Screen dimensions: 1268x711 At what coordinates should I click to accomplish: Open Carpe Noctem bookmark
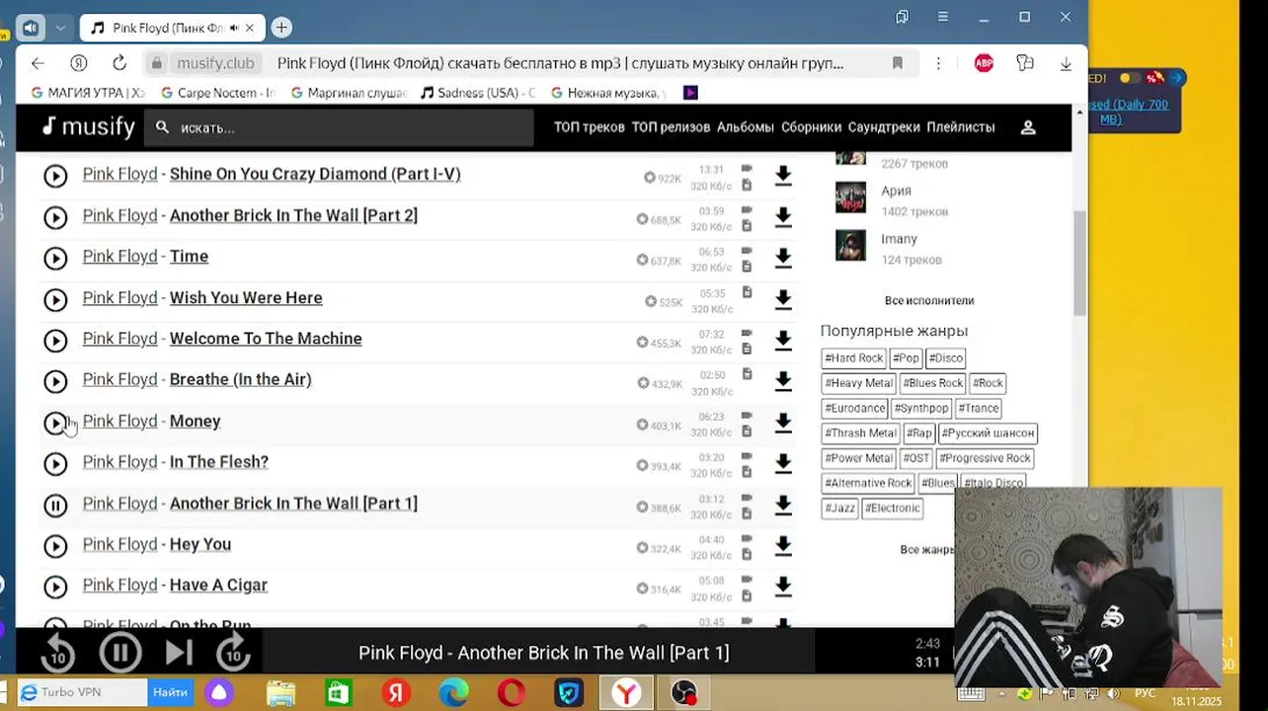click(216, 93)
